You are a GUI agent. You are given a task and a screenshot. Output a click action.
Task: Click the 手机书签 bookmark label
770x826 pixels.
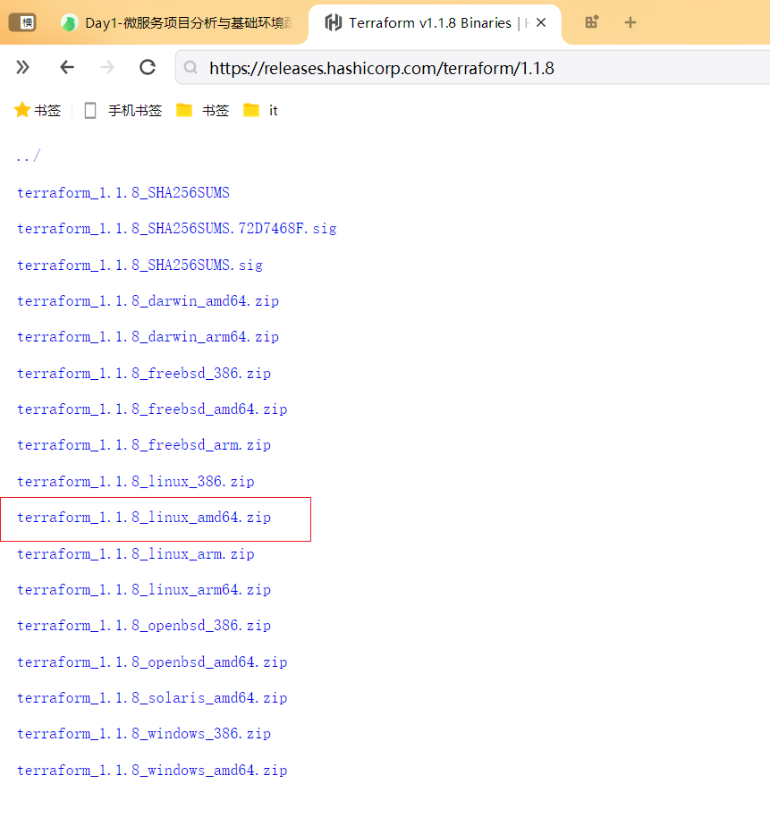tap(135, 111)
